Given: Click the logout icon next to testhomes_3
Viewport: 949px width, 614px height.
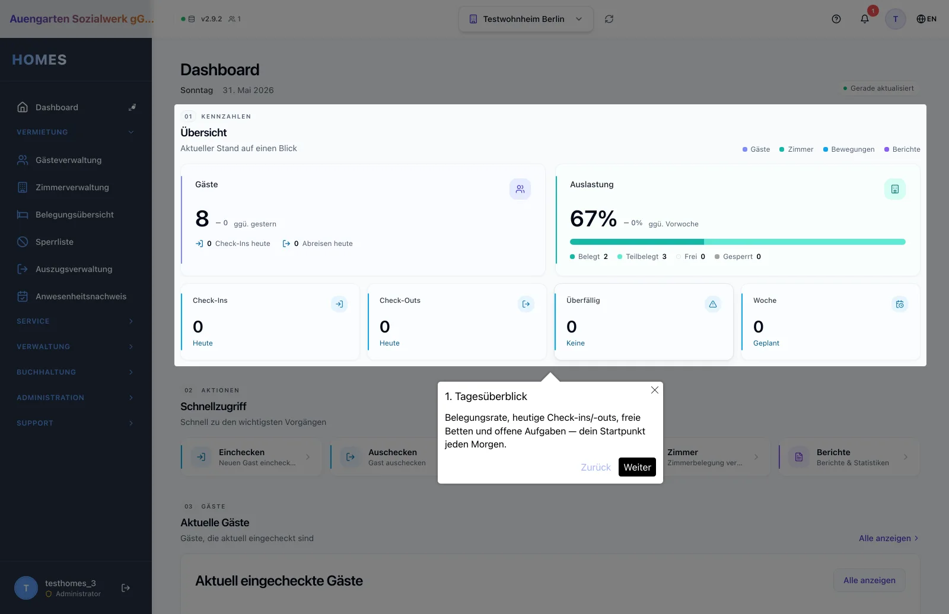Looking at the screenshot, I should [x=126, y=588].
